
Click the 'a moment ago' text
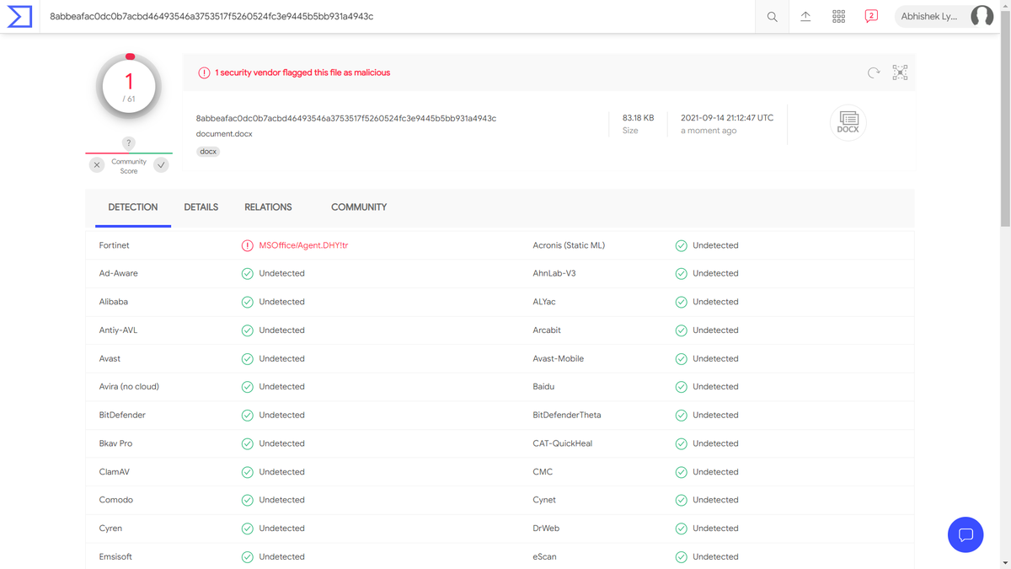(709, 132)
